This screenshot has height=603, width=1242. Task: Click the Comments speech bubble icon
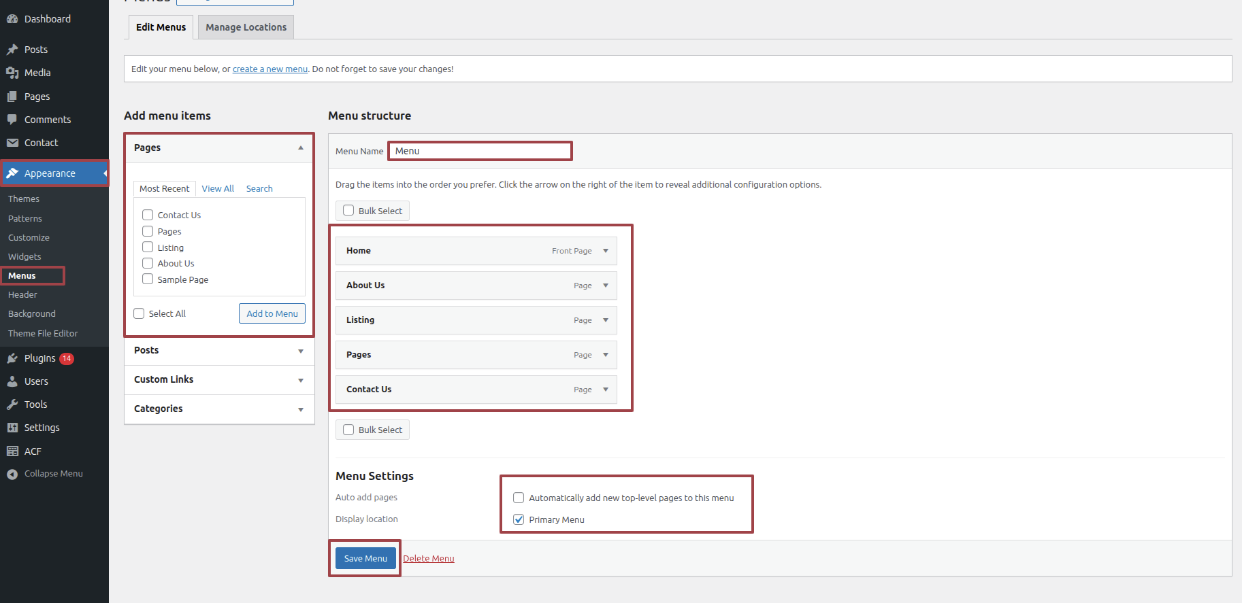coord(12,120)
